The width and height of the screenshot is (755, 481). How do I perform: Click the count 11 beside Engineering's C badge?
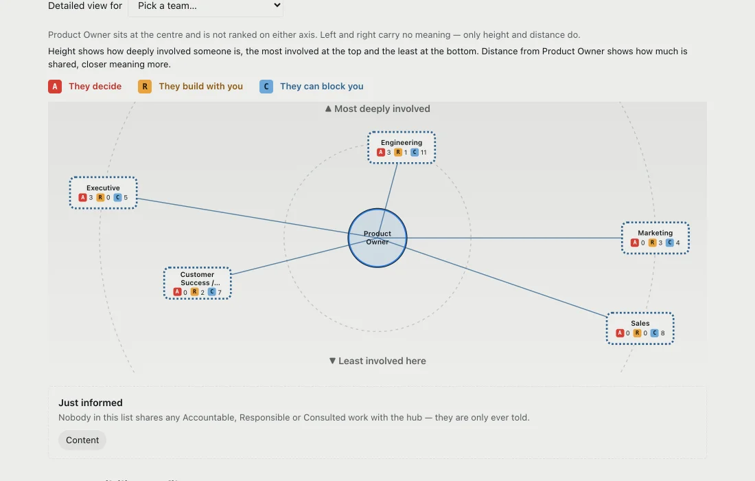point(423,153)
